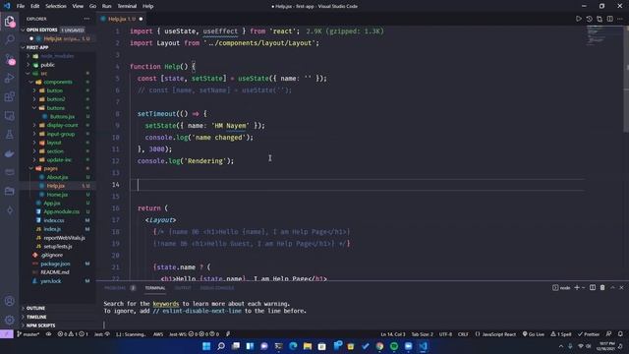Open package.json in the file tree

coord(55,264)
